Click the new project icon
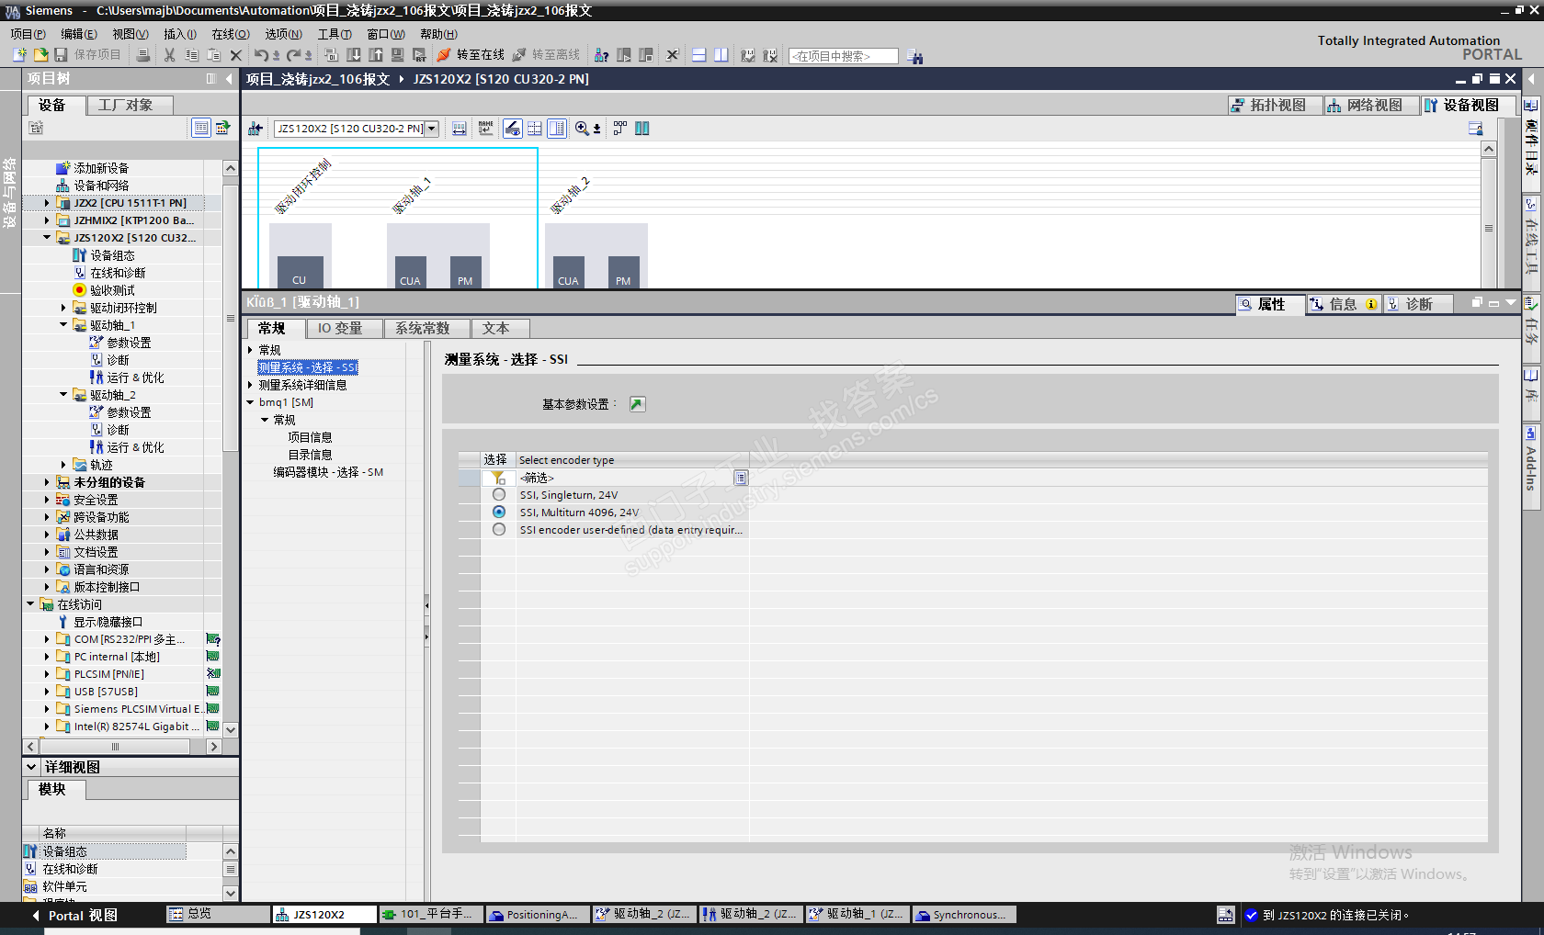The height and width of the screenshot is (935, 1544). [18, 55]
